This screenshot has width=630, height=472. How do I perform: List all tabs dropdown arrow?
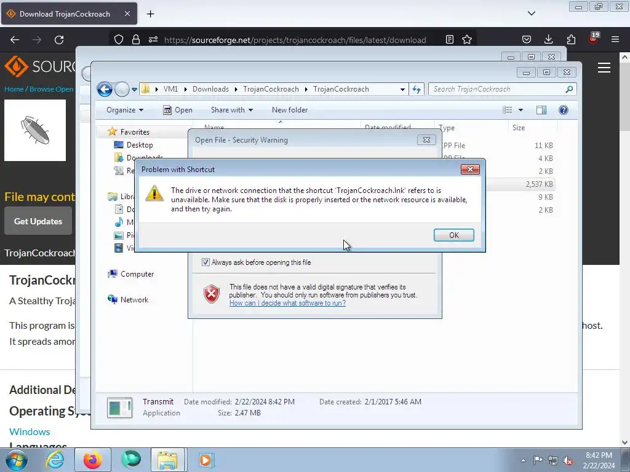532,14
